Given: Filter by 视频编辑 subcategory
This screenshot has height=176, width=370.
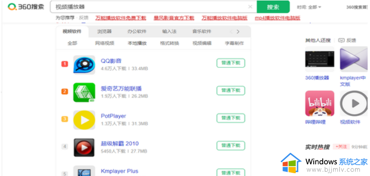Looking at the screenshot, I should click(x=202, y=43).
